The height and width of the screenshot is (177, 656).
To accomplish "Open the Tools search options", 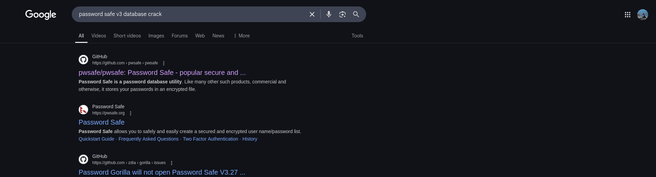I will click(x=357, y=36).
